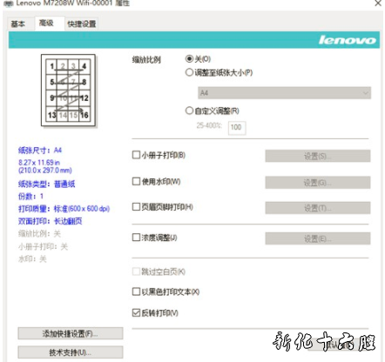The width and height of the screenshot is (385, 362).
Task: Open the 快捷设置 tab
Action: point(82,23)
